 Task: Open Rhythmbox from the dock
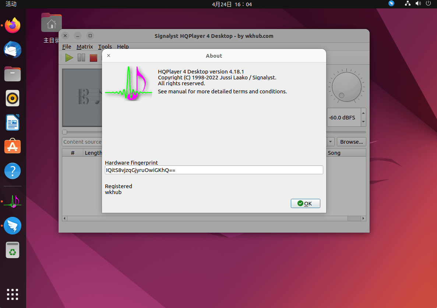pos(13,98)
